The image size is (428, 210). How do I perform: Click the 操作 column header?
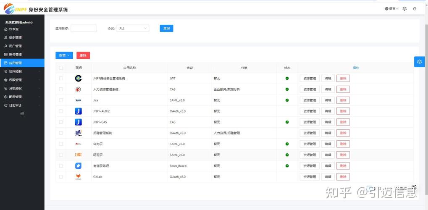pos(356,68)
